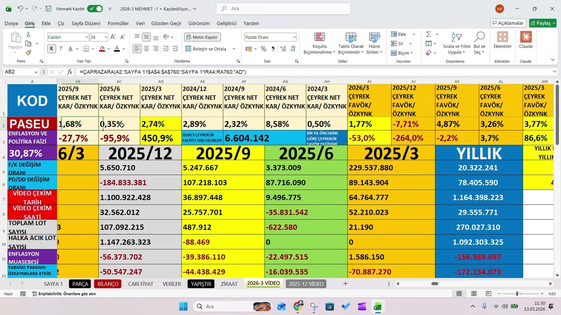Activate the Format Painter brush
This screenshot has width=561, height=315.
point(28,52)
